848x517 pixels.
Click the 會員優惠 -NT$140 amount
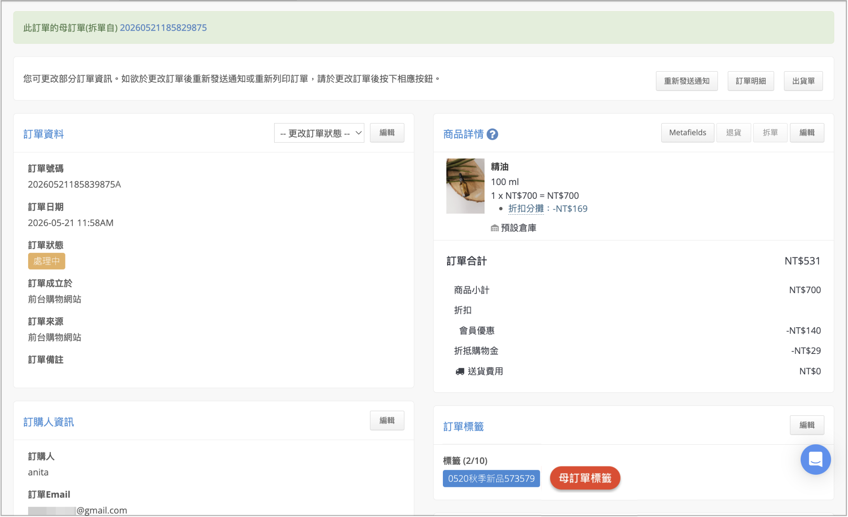[803, 331]
